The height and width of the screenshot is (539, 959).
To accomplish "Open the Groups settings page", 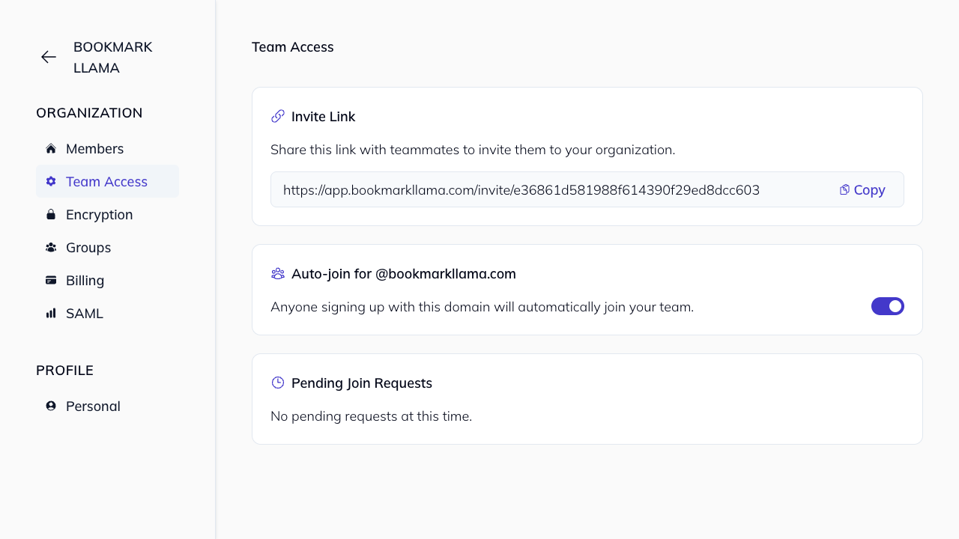I will [x=88, y=247].
